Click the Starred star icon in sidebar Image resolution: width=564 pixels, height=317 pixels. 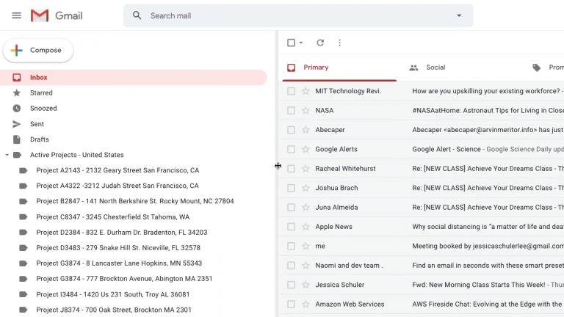tap(17, 92)
